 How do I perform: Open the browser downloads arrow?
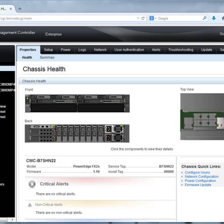pos(214,18)
